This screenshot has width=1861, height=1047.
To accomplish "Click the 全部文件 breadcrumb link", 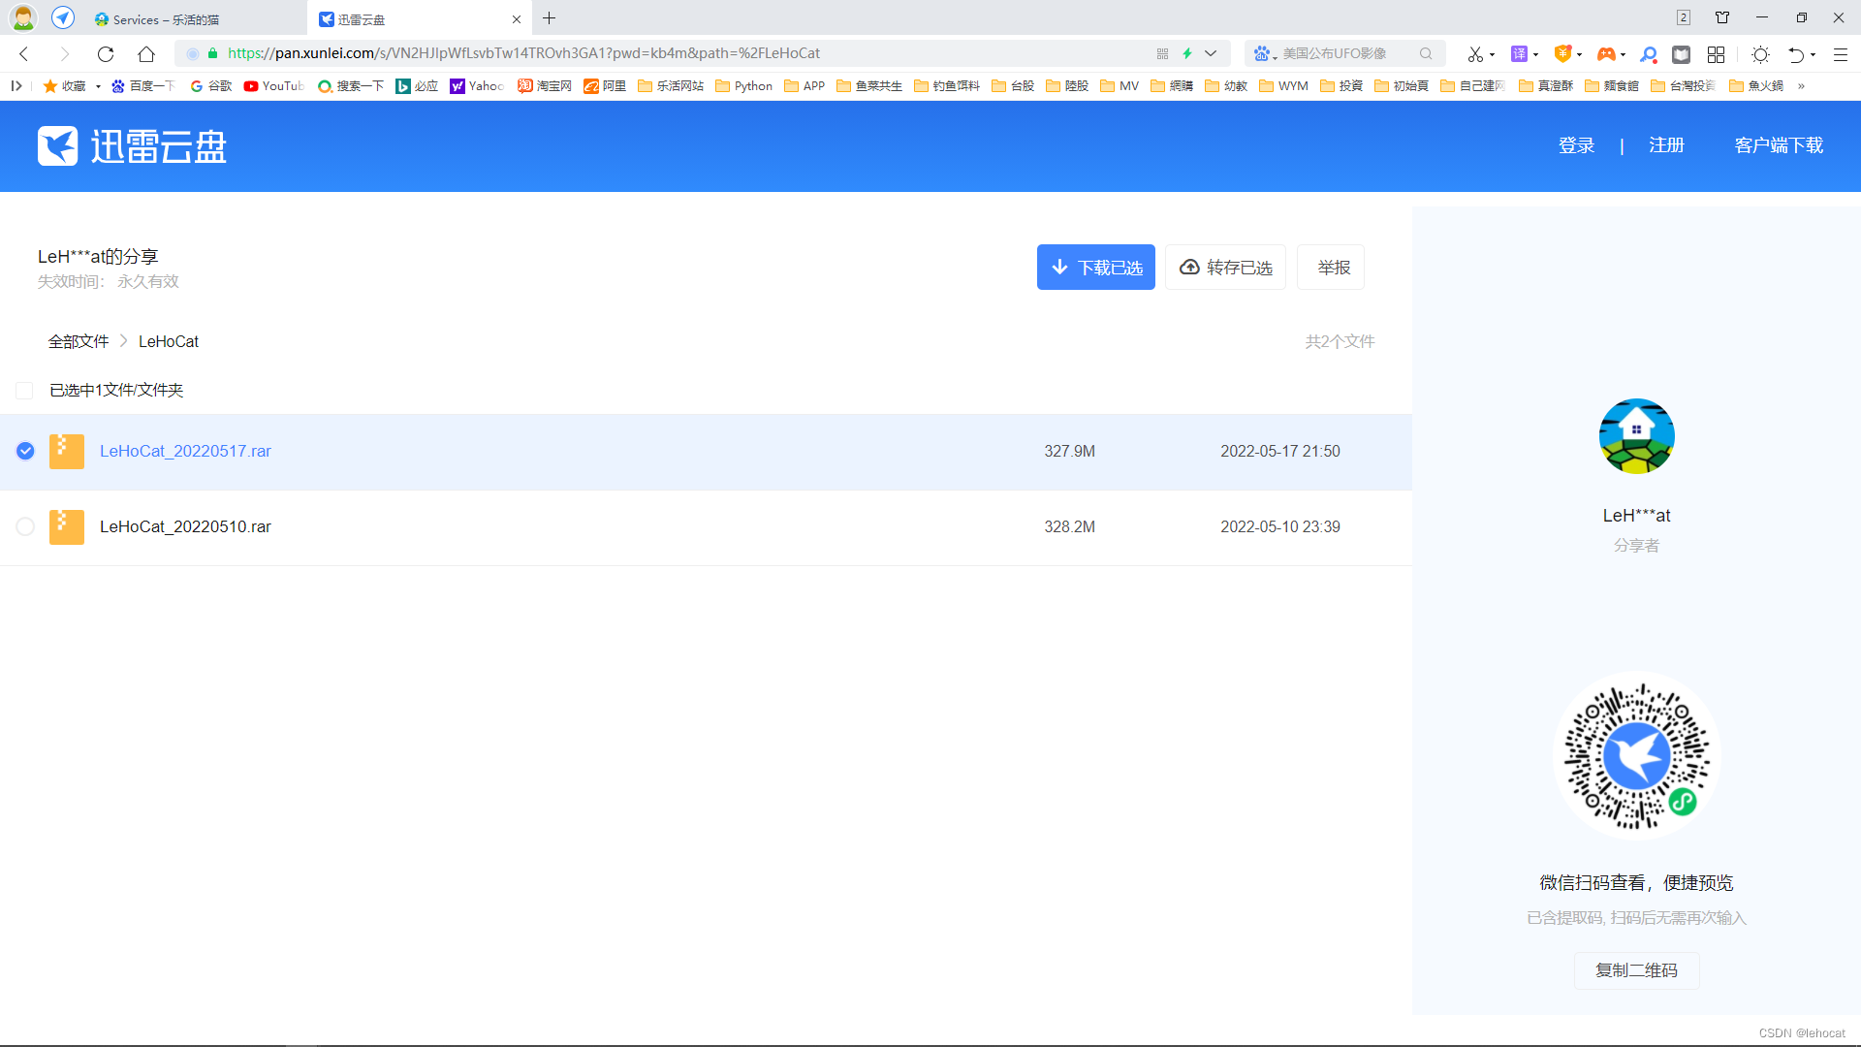I will pyautogui.click(x=79, y=341).
